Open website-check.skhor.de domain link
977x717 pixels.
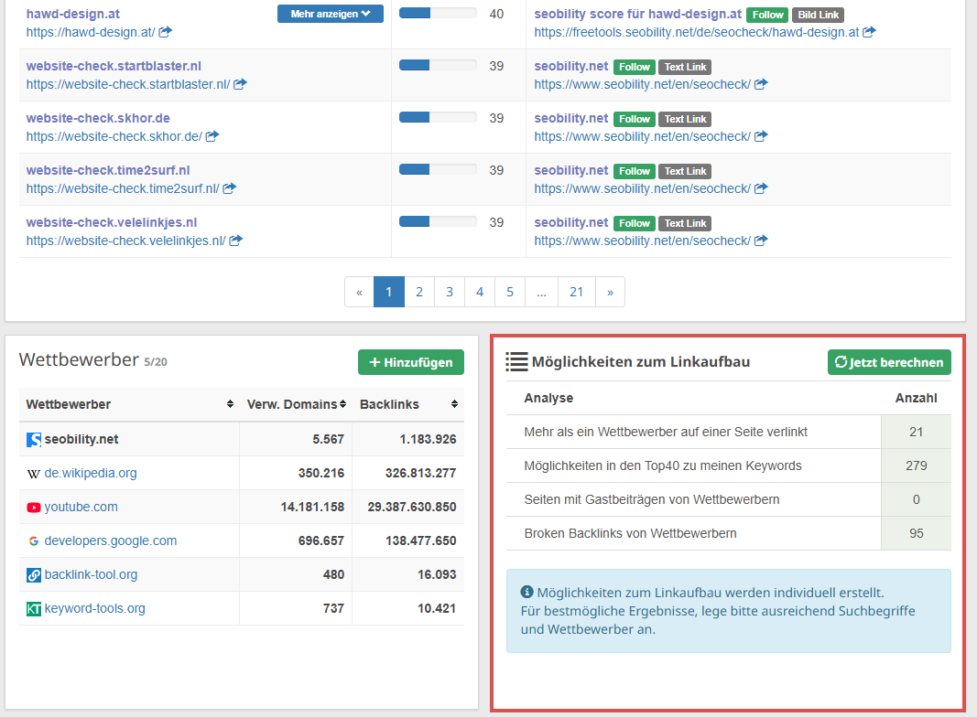98,118
